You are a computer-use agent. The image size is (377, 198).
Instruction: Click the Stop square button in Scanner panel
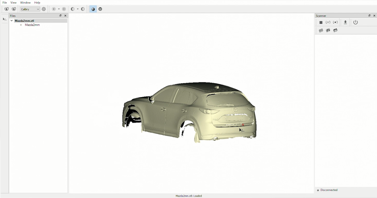coord(321,23)
